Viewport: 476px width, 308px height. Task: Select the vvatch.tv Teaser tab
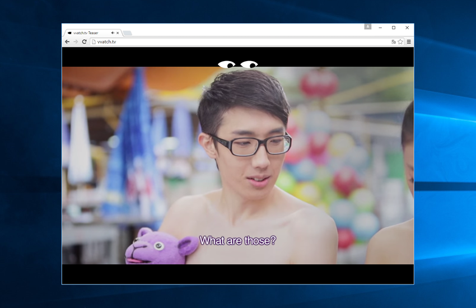92,33
